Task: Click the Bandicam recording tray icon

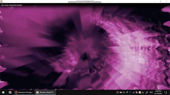Action: (x=117, y=92)
